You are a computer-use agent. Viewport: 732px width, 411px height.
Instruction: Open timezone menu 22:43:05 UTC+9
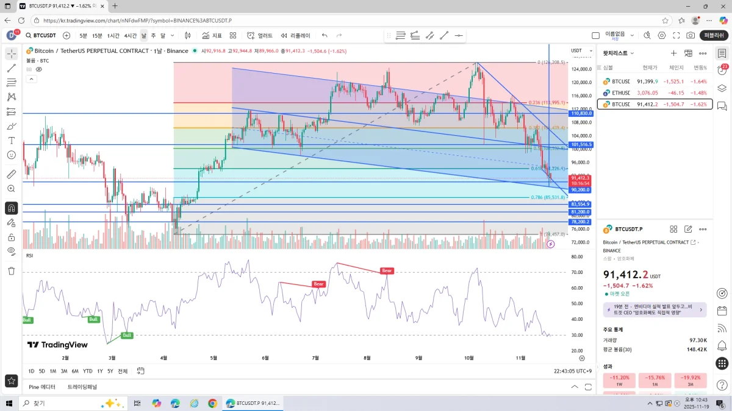pyautogui.click(x=572, y=371)
